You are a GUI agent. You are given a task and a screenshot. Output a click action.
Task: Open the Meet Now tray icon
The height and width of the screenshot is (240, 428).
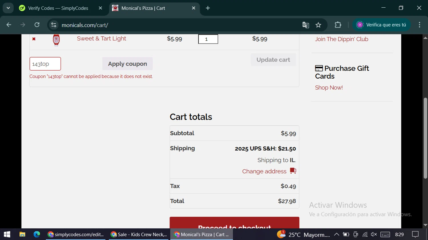pos(356,234)
